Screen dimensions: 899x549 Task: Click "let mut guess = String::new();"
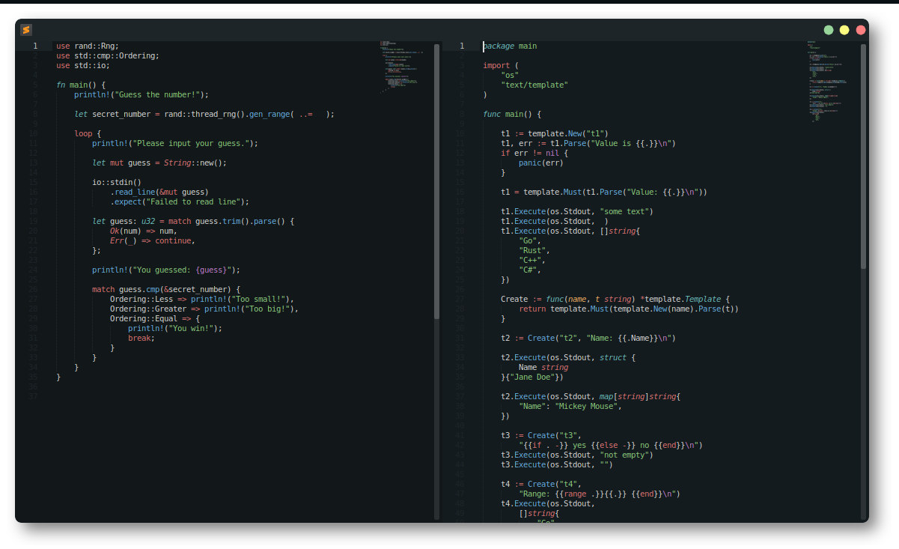point(159,163)
